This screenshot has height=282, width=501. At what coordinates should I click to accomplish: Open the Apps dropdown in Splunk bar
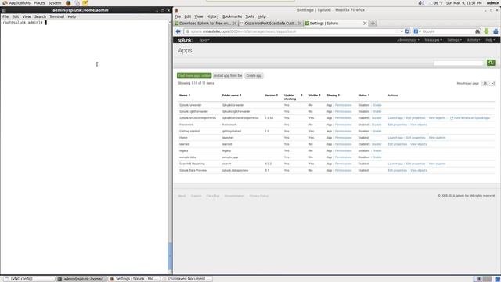(204, 40)
